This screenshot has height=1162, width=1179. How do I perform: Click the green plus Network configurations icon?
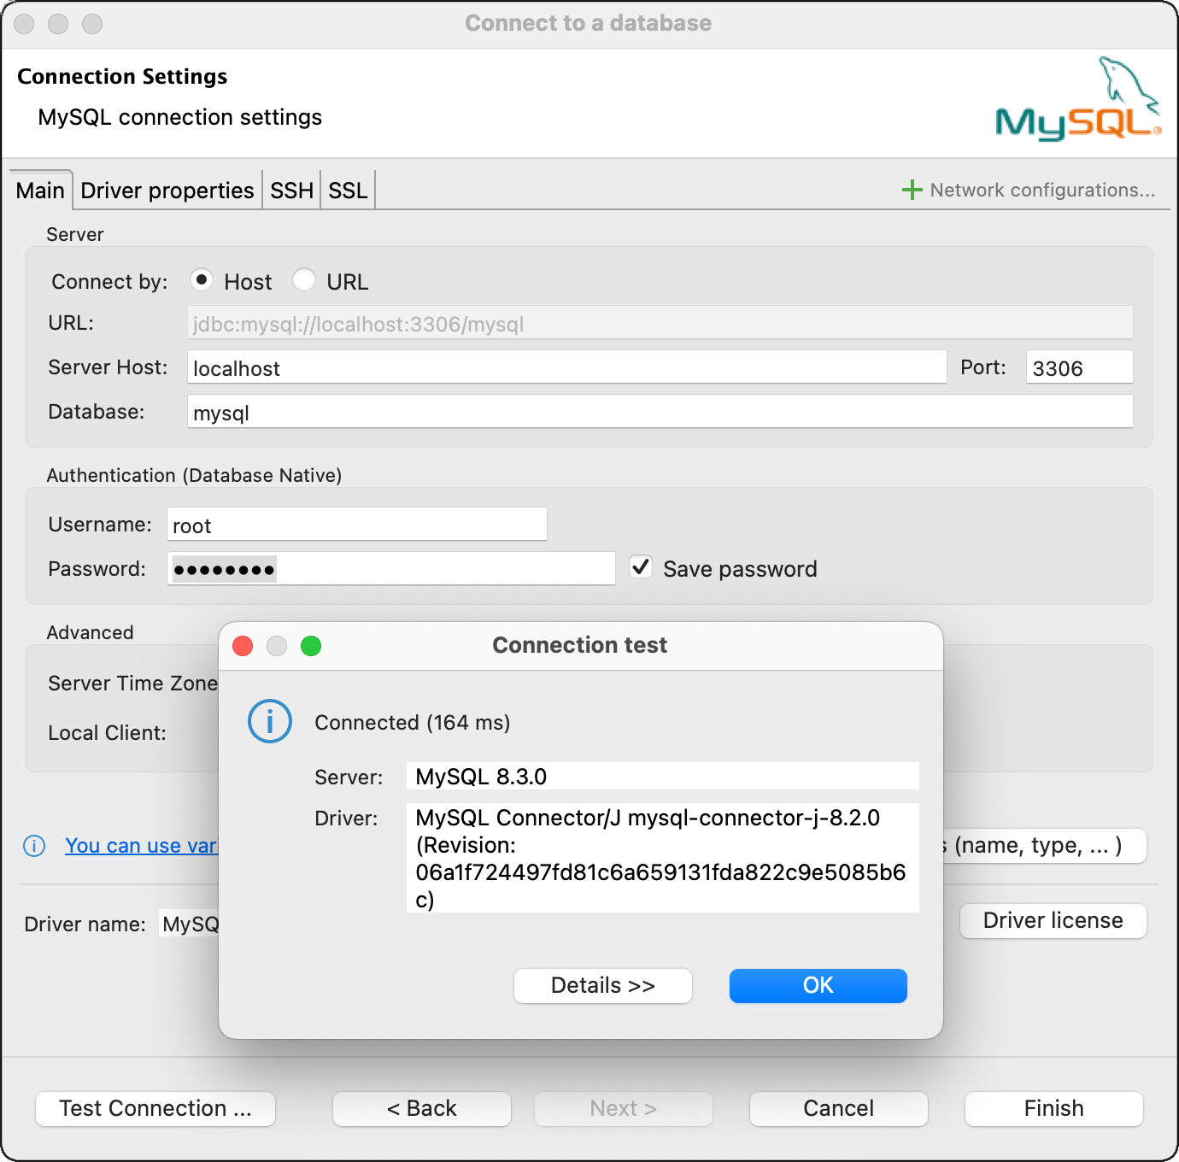pyautogui.click(x=912, y=190)
